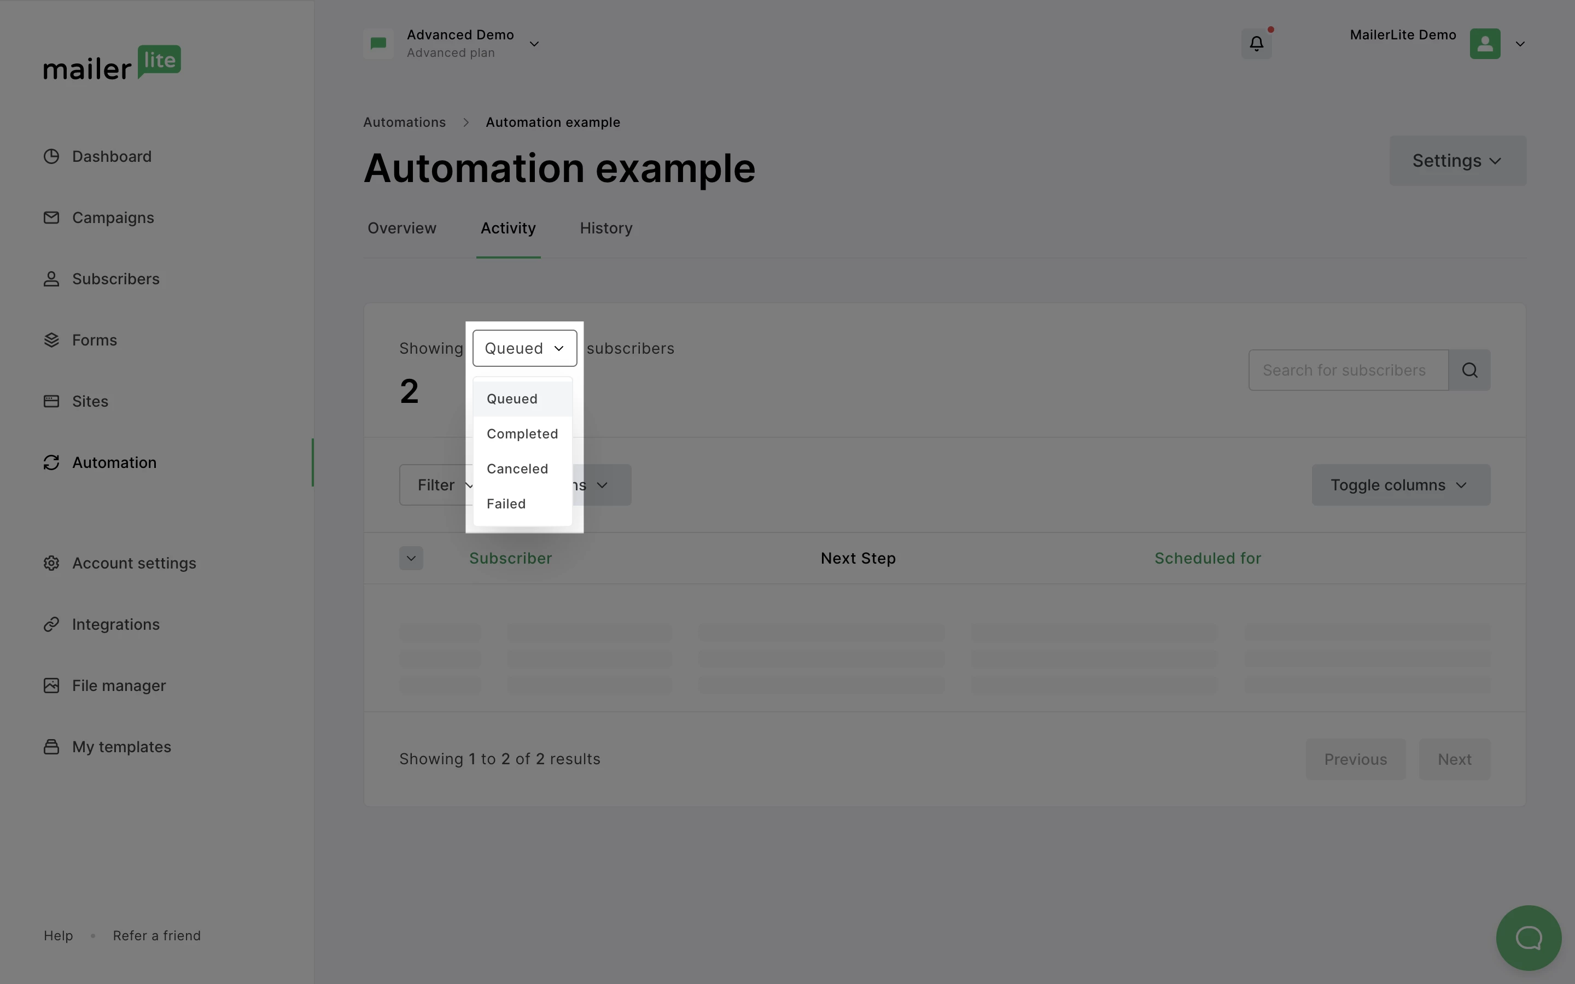
Task: Open the live chat support bubble
Action: pyautogui.click(x=1528, y=938)
